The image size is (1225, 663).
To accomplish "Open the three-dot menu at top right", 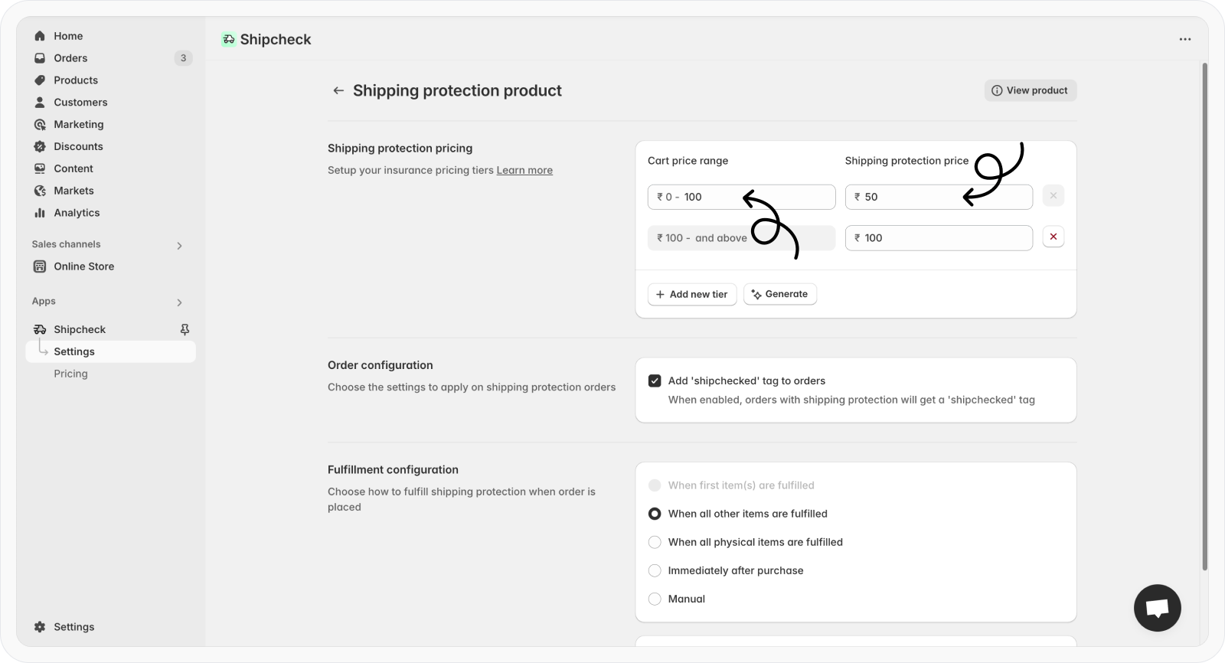I will pos(1185,40).
